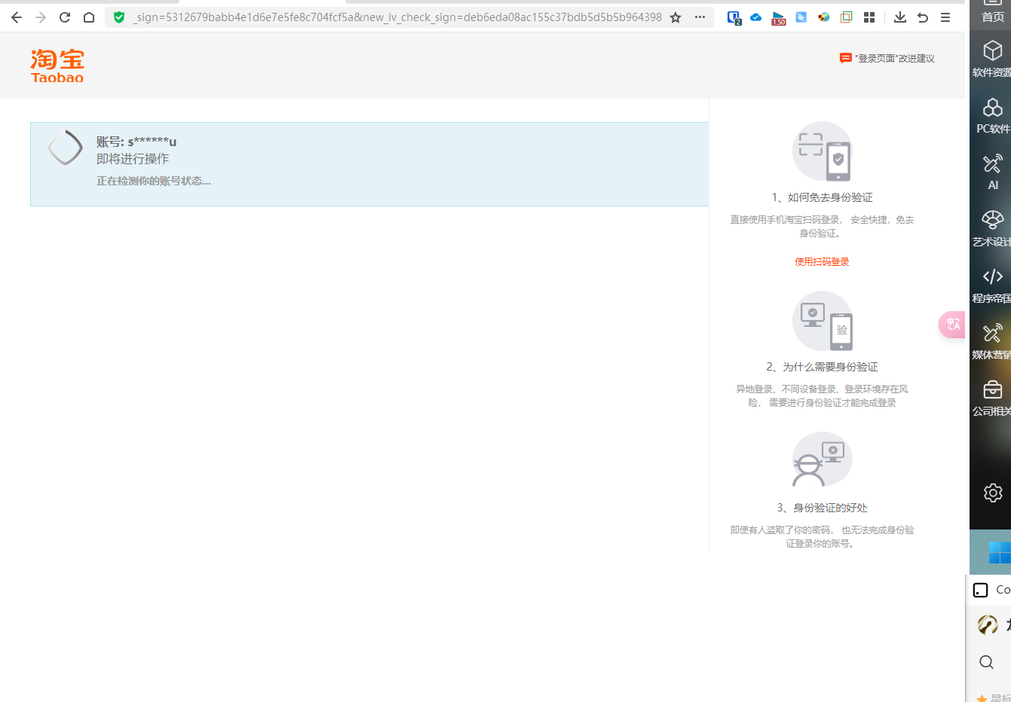Click the 使用扫码登录 link

pos(822,262)
